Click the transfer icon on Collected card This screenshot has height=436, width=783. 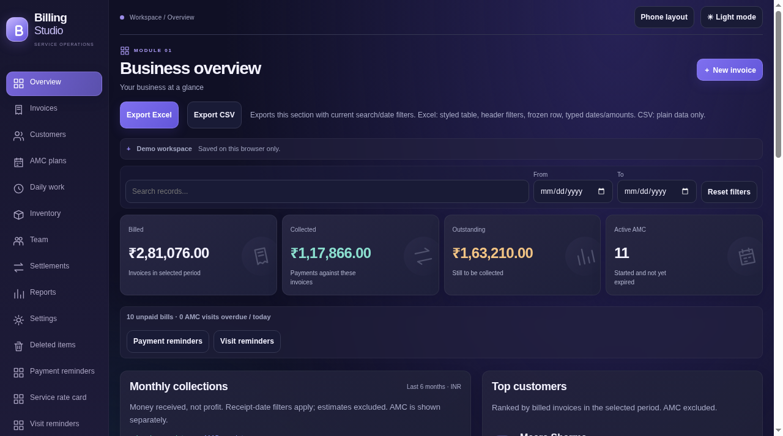coord(423,256)
